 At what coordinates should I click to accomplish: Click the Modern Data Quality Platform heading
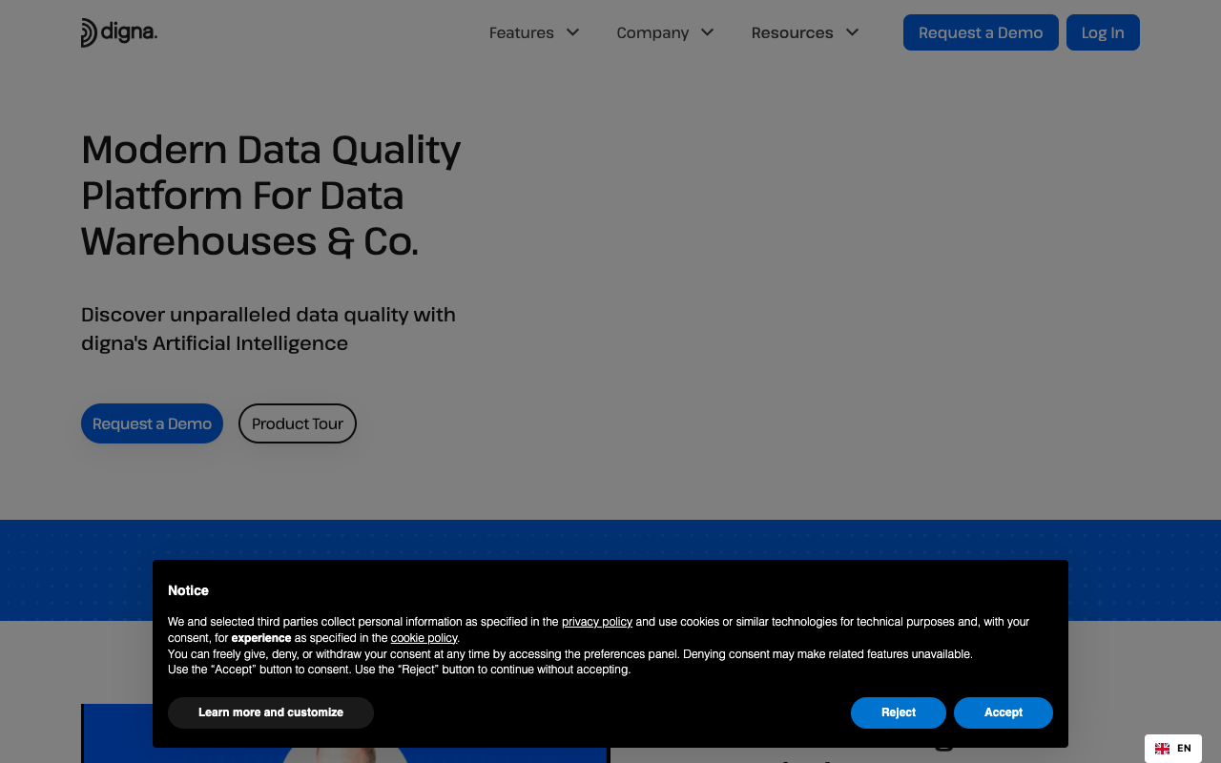click(271, 196)
